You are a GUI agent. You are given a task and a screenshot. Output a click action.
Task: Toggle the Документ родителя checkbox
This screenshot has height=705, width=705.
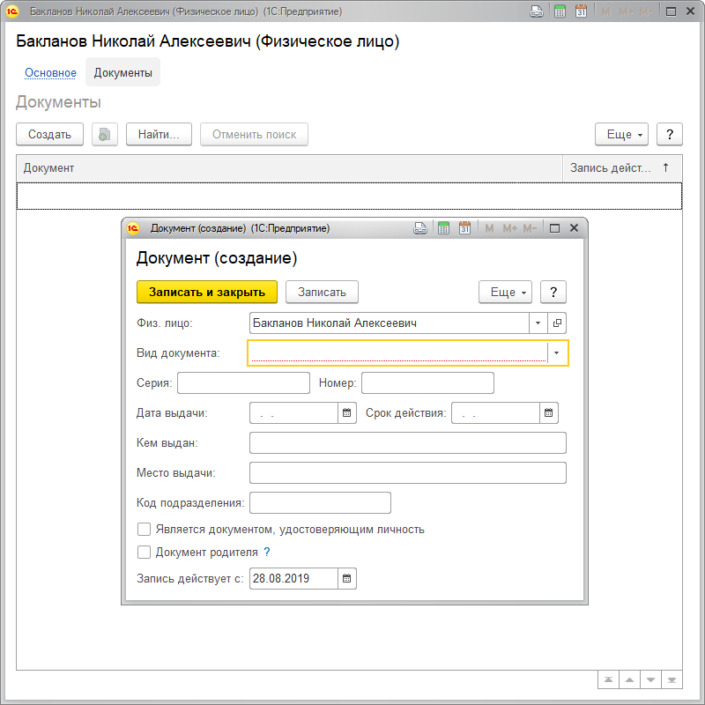pos(145,553)
